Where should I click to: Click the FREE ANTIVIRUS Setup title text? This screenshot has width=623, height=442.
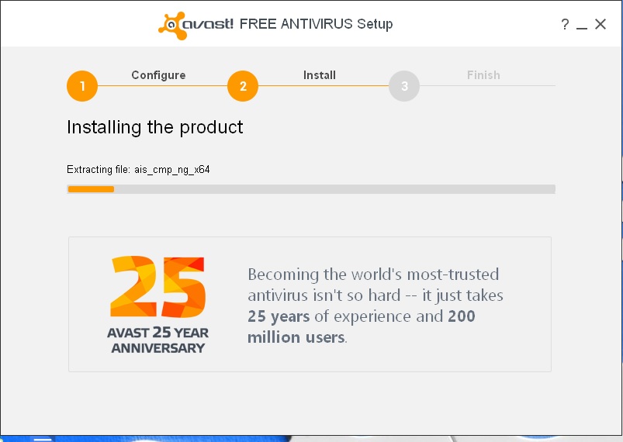point(317,24)
